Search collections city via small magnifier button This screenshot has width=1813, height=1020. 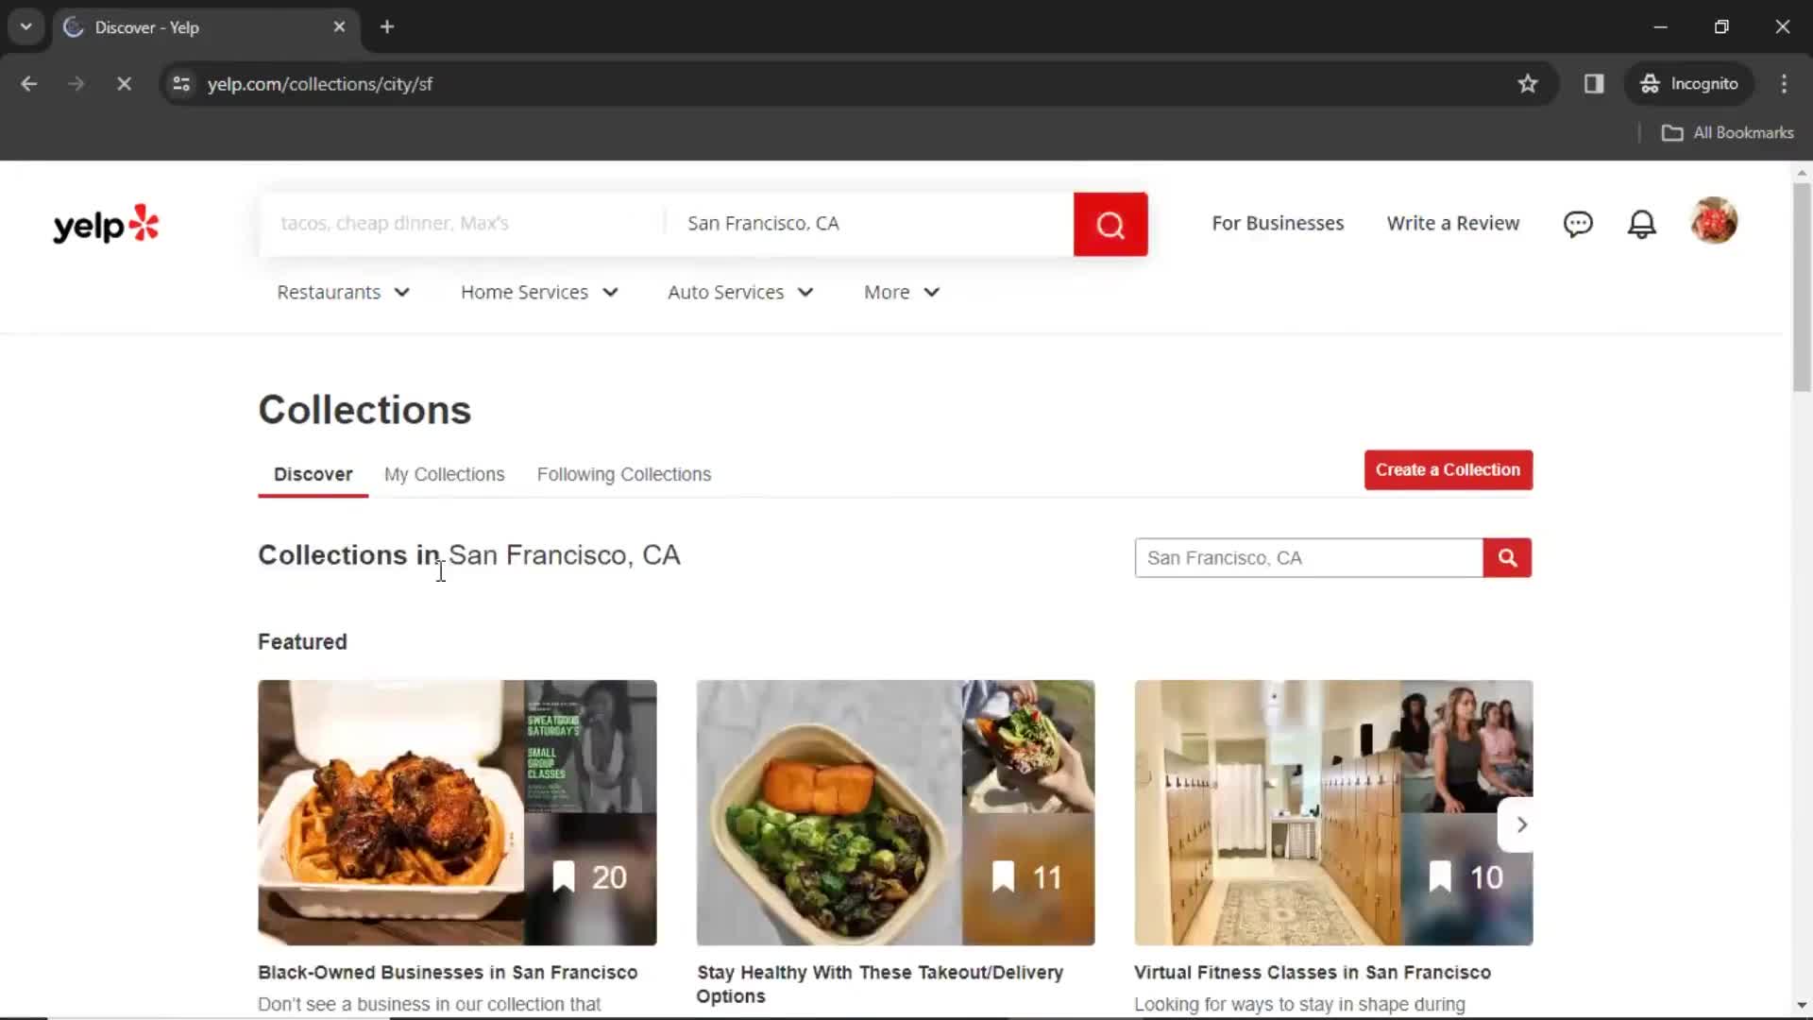click(1506, 558)
